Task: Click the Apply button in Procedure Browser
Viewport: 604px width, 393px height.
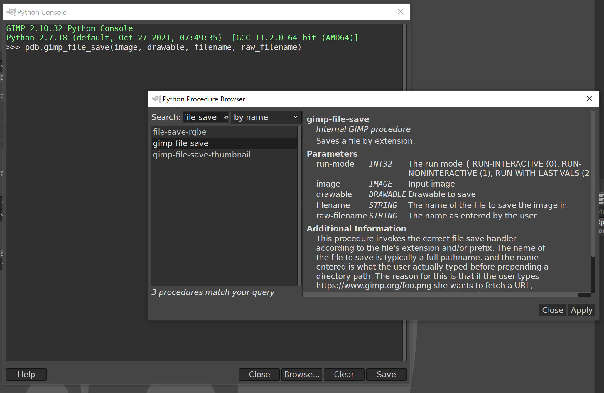Action: click(x=581, y=310)
